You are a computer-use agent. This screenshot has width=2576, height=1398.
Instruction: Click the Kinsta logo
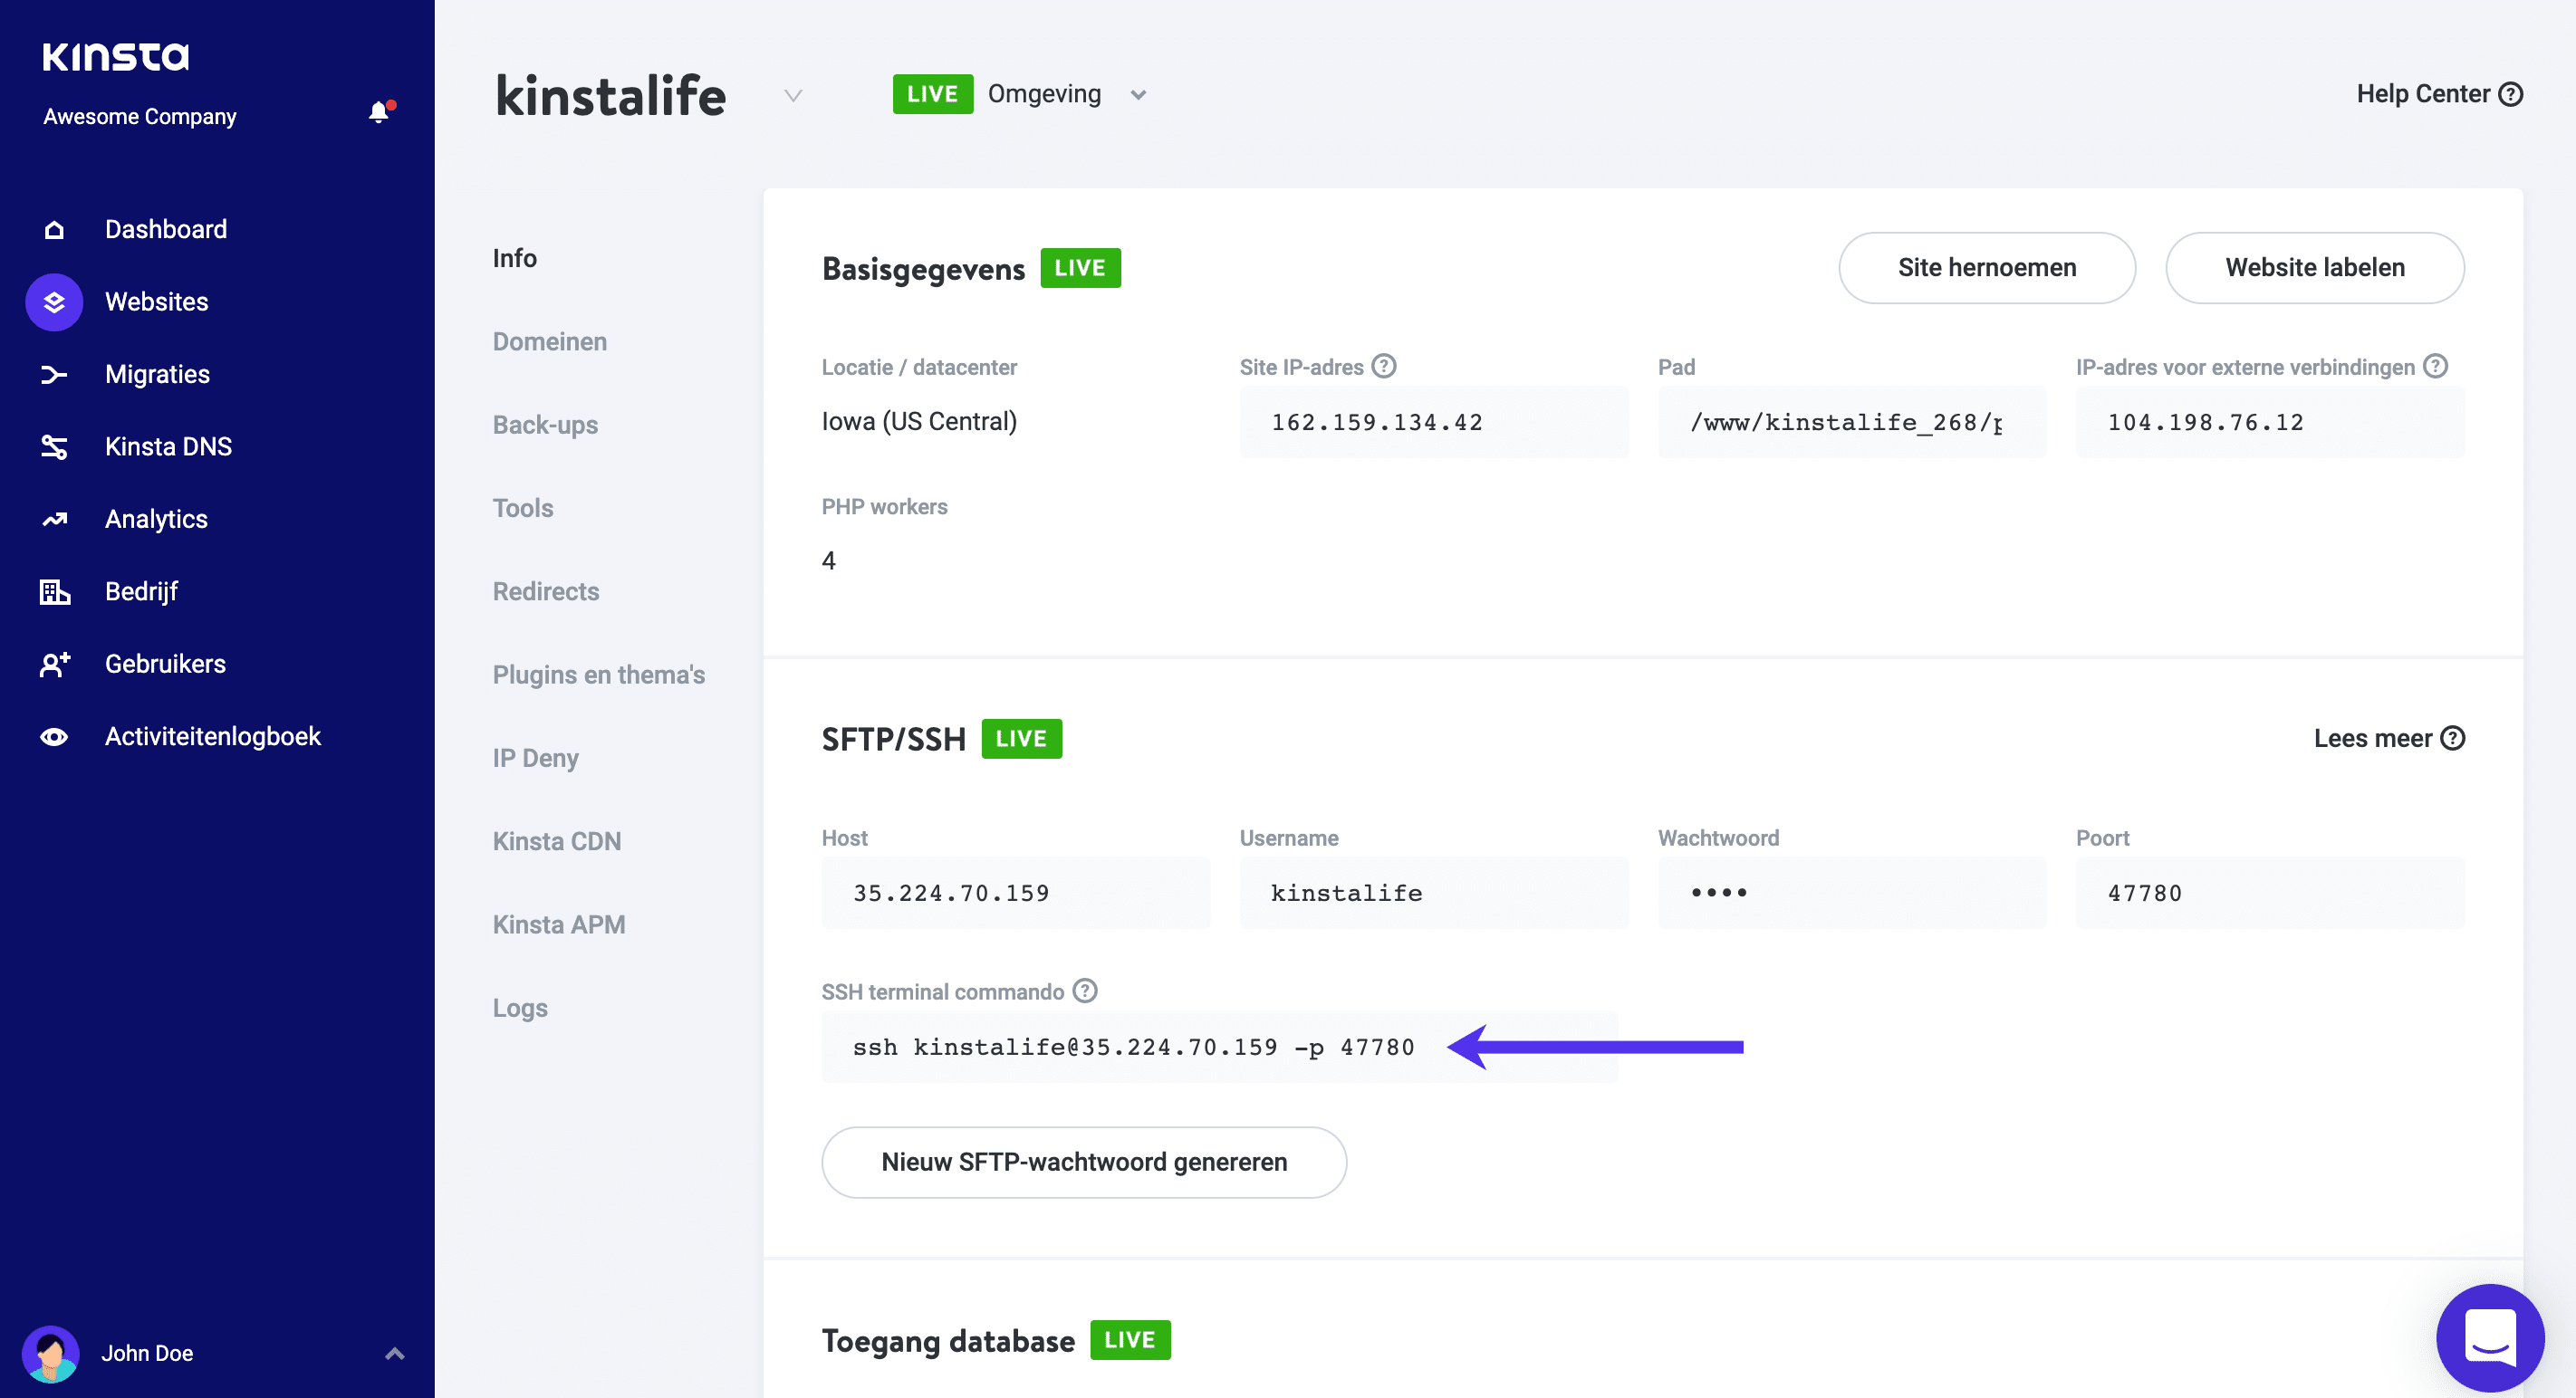click(115, 56)
